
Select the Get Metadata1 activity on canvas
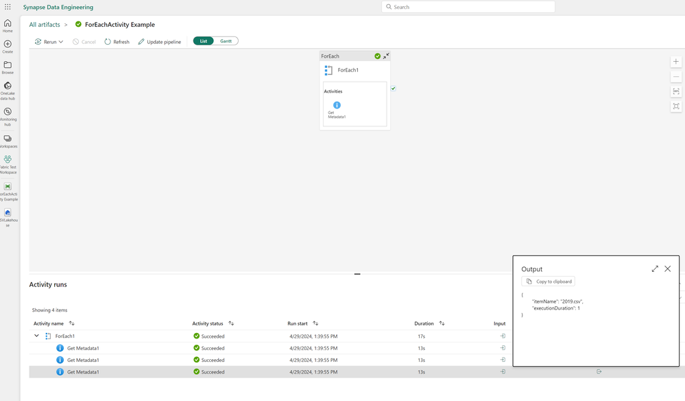coord(337,109)
